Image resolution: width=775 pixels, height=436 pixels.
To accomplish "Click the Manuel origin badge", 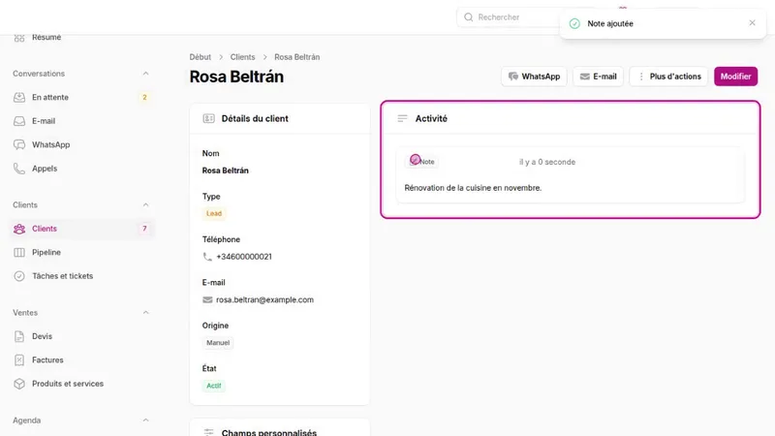I will 218,343.
